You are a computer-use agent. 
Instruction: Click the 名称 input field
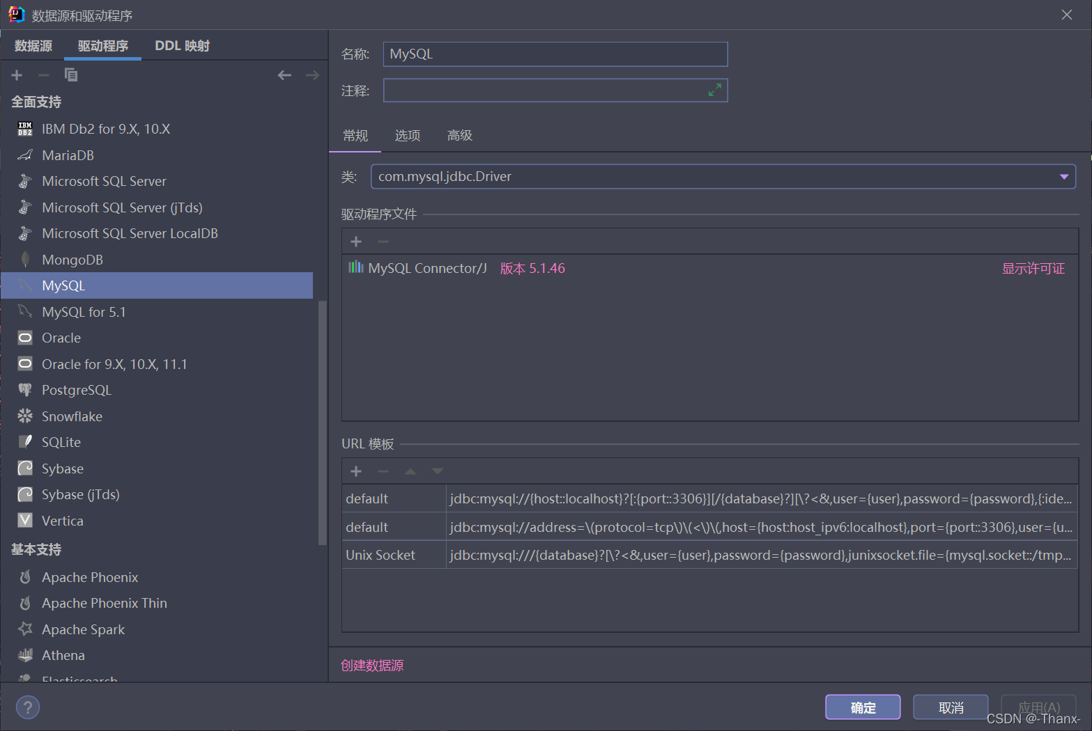tap(555, 54)
